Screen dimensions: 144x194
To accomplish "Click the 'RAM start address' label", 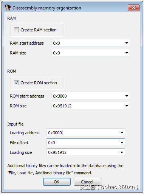I will pos(27,43).
